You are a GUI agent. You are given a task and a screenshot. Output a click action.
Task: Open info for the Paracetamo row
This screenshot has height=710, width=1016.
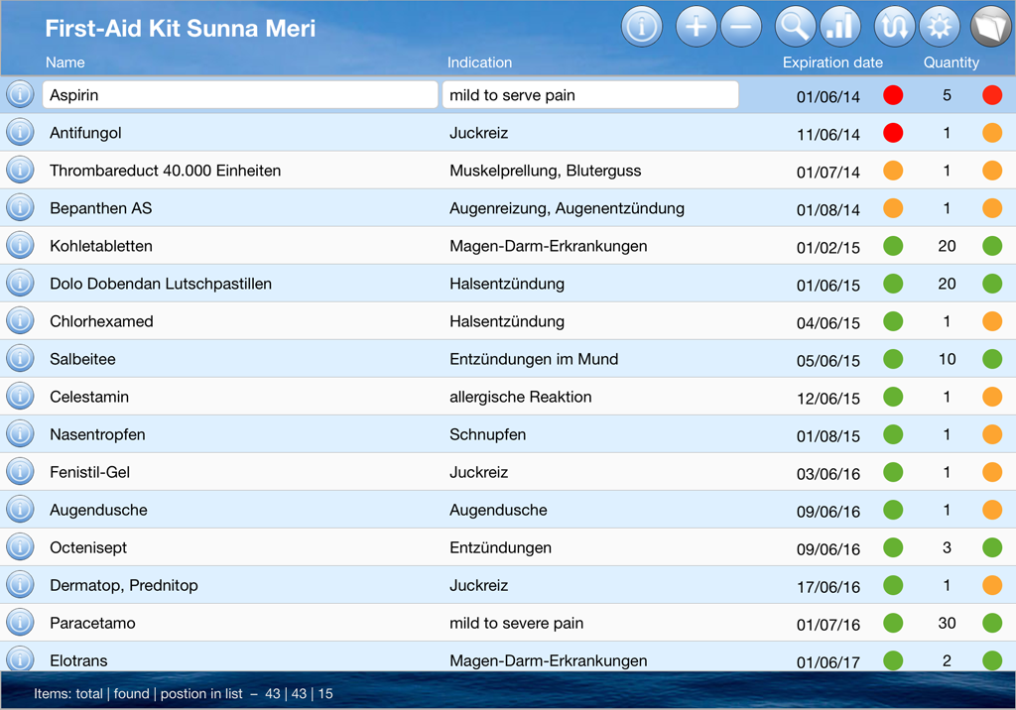[20, 623]
